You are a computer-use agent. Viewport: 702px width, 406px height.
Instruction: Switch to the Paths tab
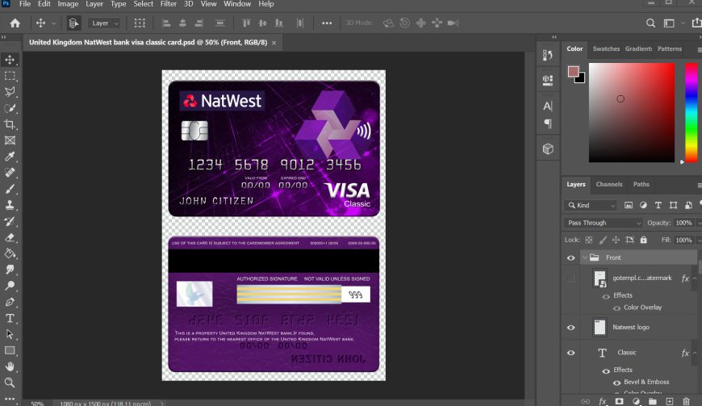[x=641, y=184]
